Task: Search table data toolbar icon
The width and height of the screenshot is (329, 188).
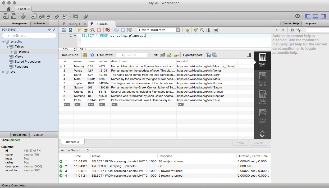Action: [75, 16]
